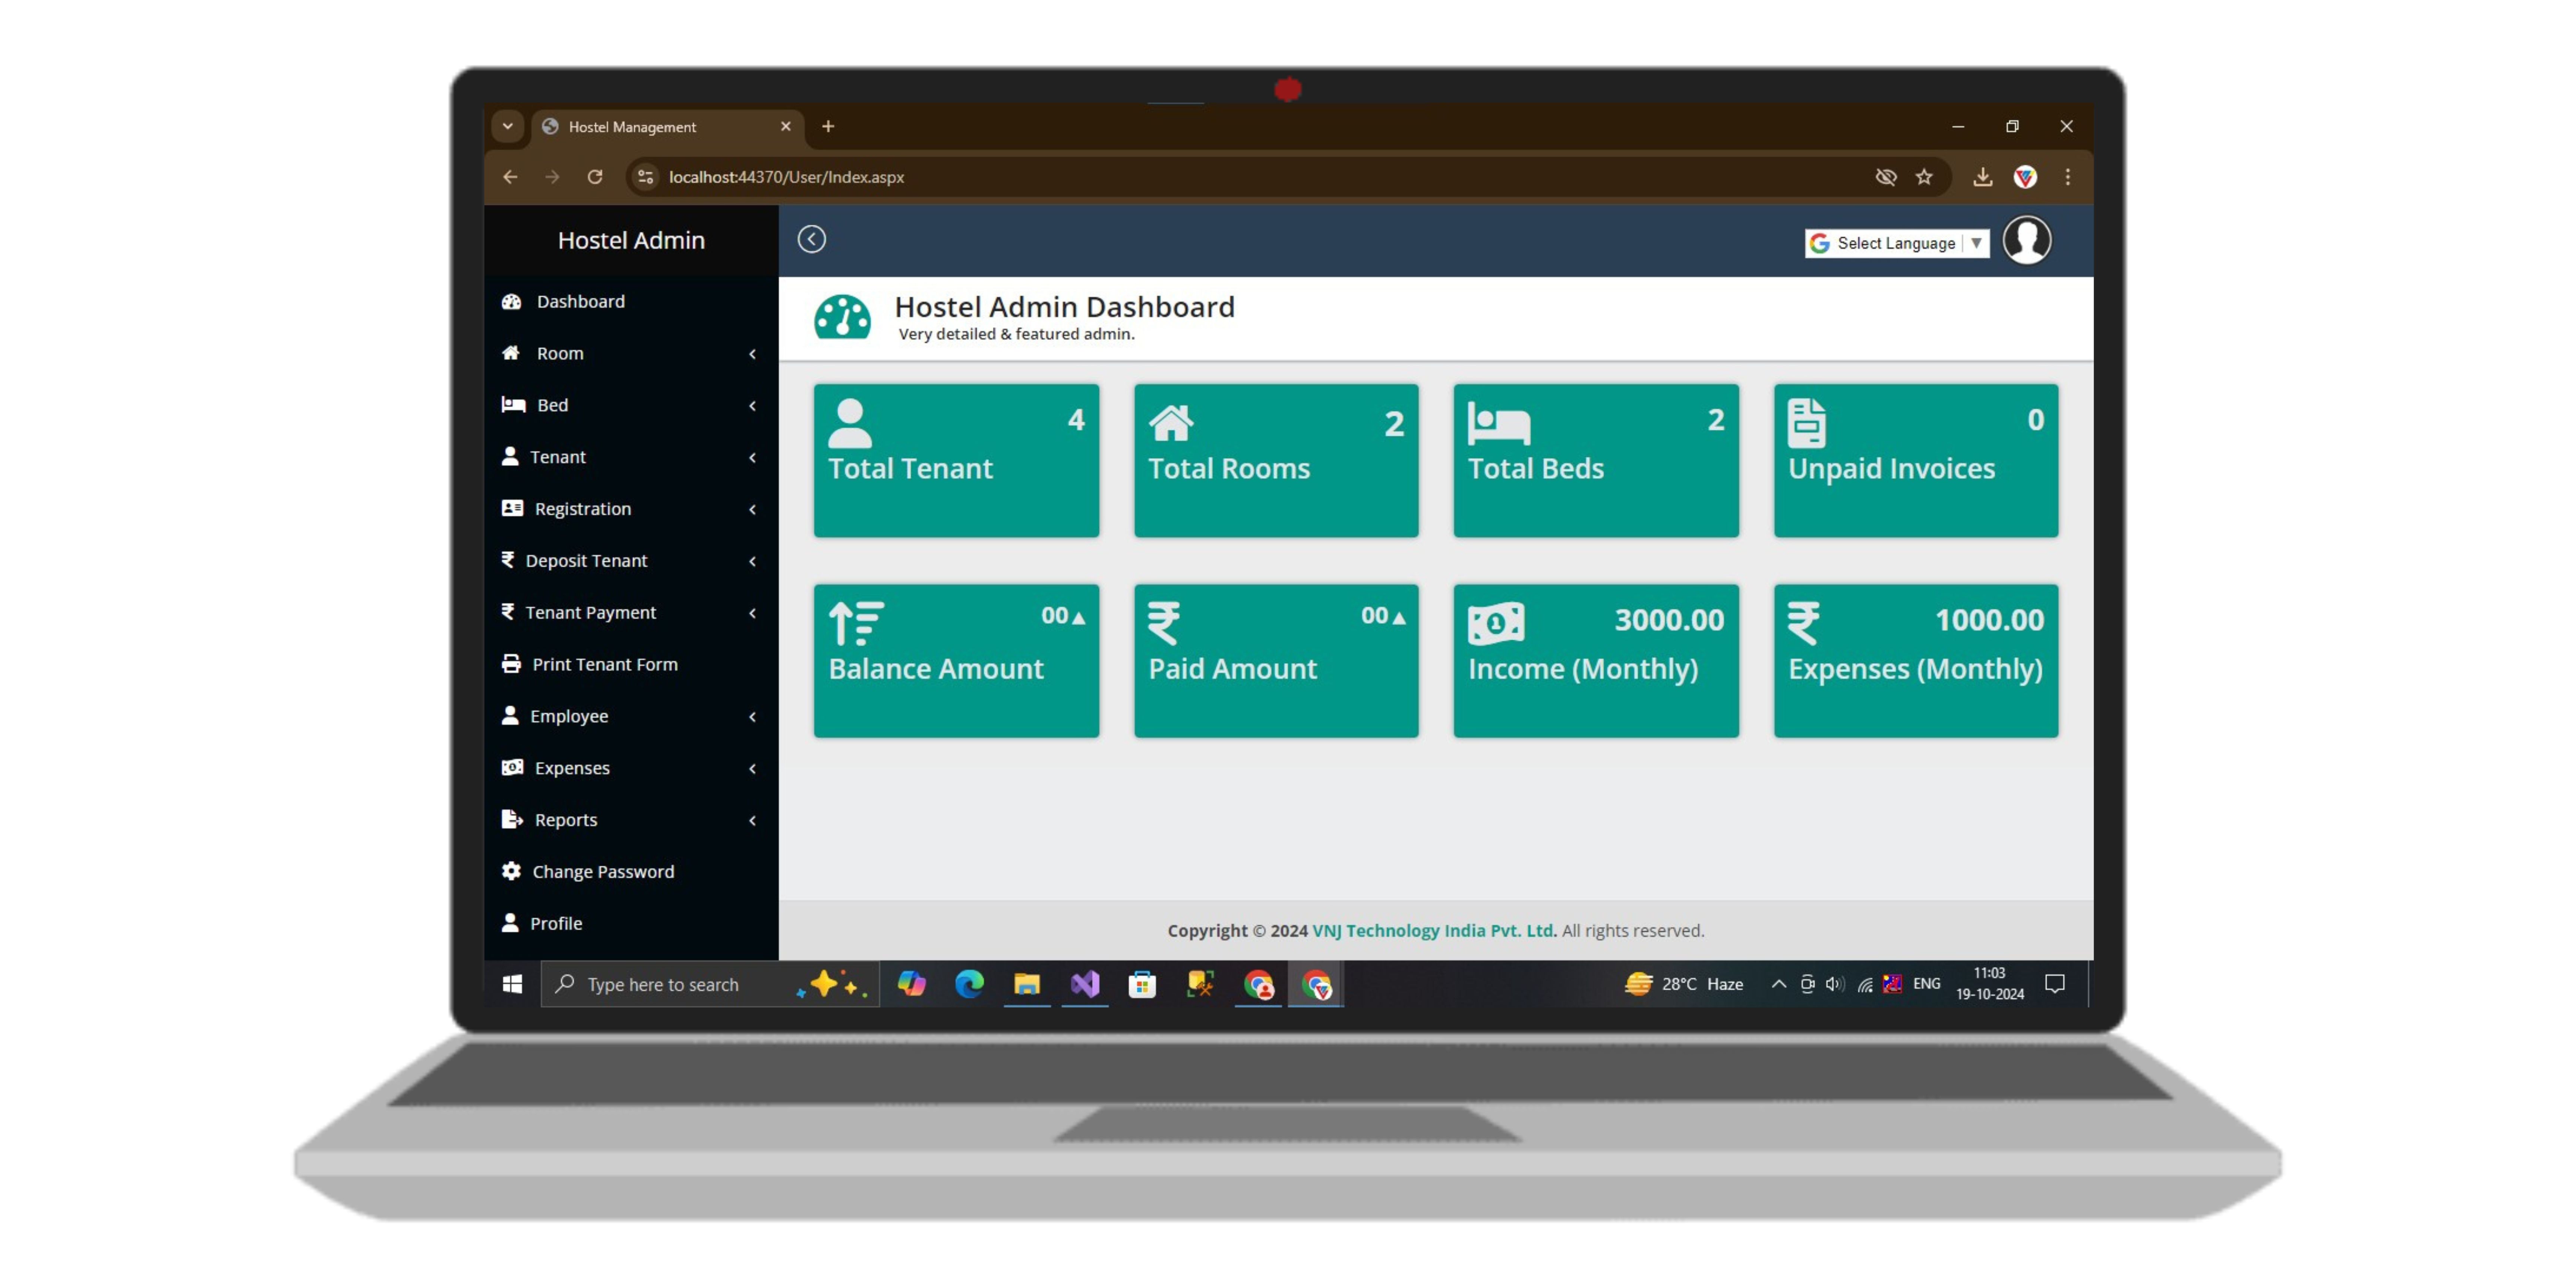This screenshot has width=2576, height=1288.
Task: Reload the page with refresh icon
Action: [x=595, y=177]
